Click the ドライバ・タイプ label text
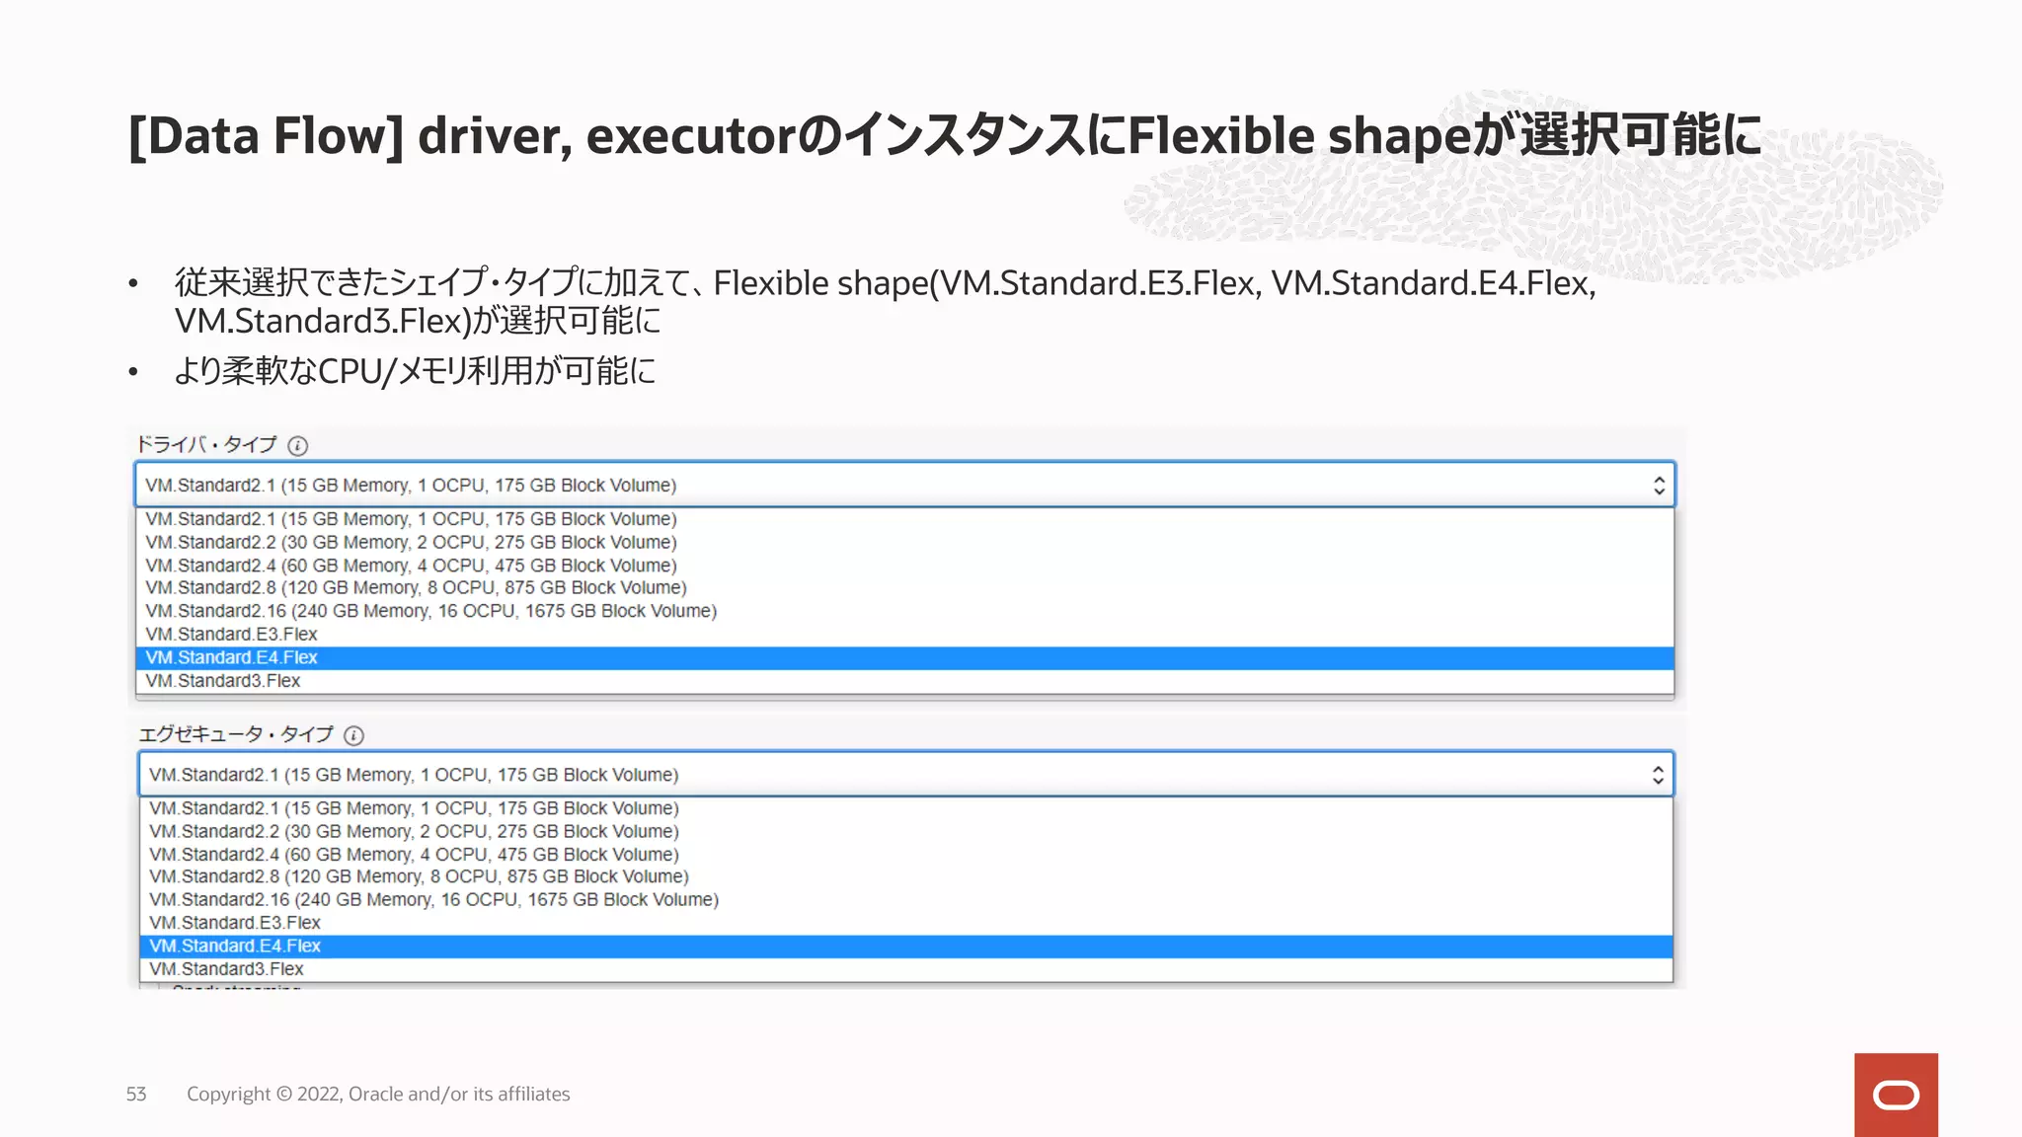The image size is (2022, 1137). (206, 445)
